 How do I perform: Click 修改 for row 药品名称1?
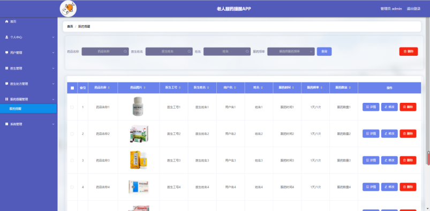tap(389, 107)
